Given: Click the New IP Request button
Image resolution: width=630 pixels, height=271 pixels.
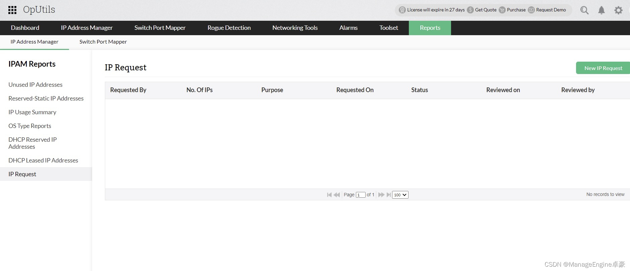Looking at the screenshot, I should pyautogui.click(x=603, y=68).
